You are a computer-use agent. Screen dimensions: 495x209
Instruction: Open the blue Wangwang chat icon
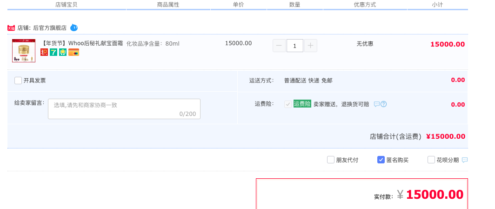74,28
